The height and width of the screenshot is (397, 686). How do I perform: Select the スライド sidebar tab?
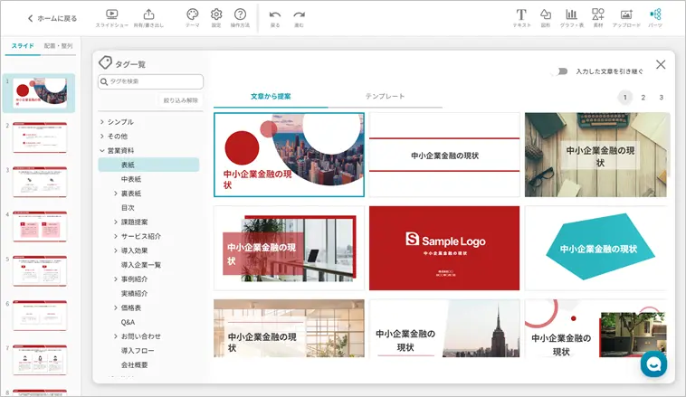23,46
